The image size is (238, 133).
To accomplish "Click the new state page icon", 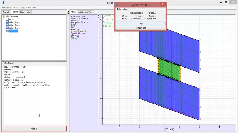I will [x=7, y=19].
